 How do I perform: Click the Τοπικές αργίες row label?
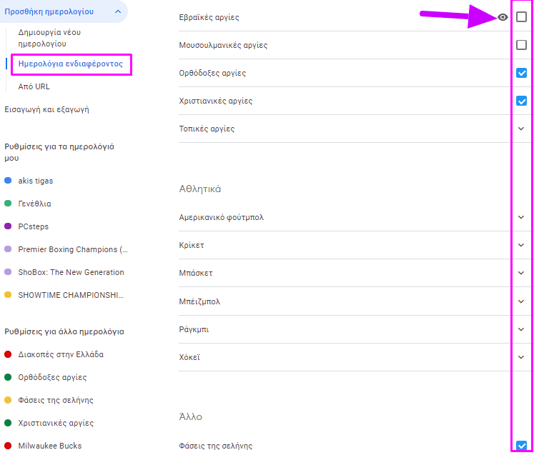(x=207, y=129)
